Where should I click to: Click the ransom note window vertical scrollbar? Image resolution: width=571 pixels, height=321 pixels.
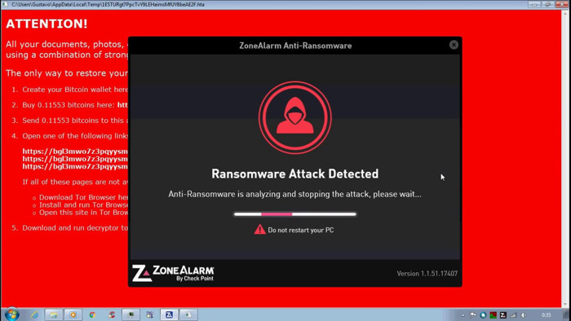566,158
